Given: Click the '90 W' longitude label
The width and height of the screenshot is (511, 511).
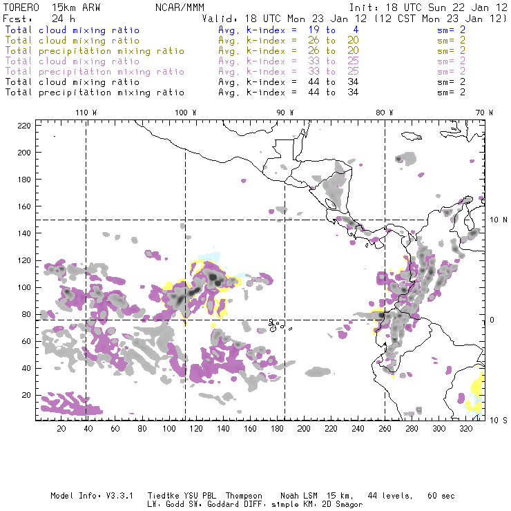Looking at the screenshot, I should click(285, 113).
